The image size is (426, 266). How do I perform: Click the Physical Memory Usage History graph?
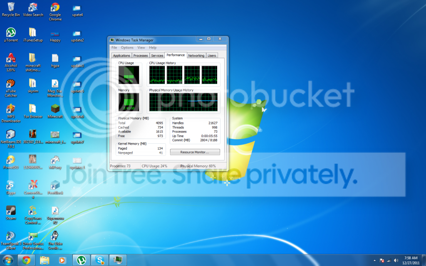(183, 102)
